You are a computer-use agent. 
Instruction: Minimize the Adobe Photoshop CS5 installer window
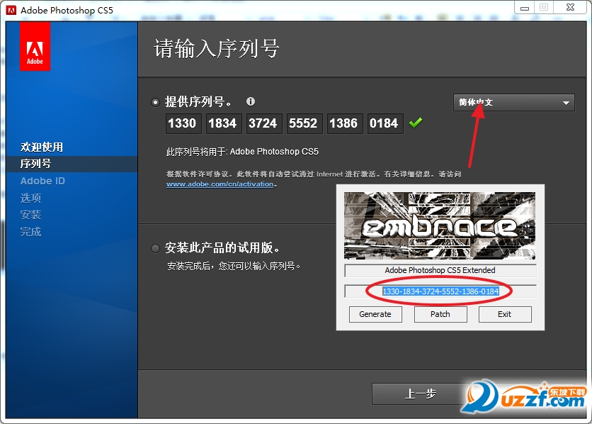click(x=525, y=8)
